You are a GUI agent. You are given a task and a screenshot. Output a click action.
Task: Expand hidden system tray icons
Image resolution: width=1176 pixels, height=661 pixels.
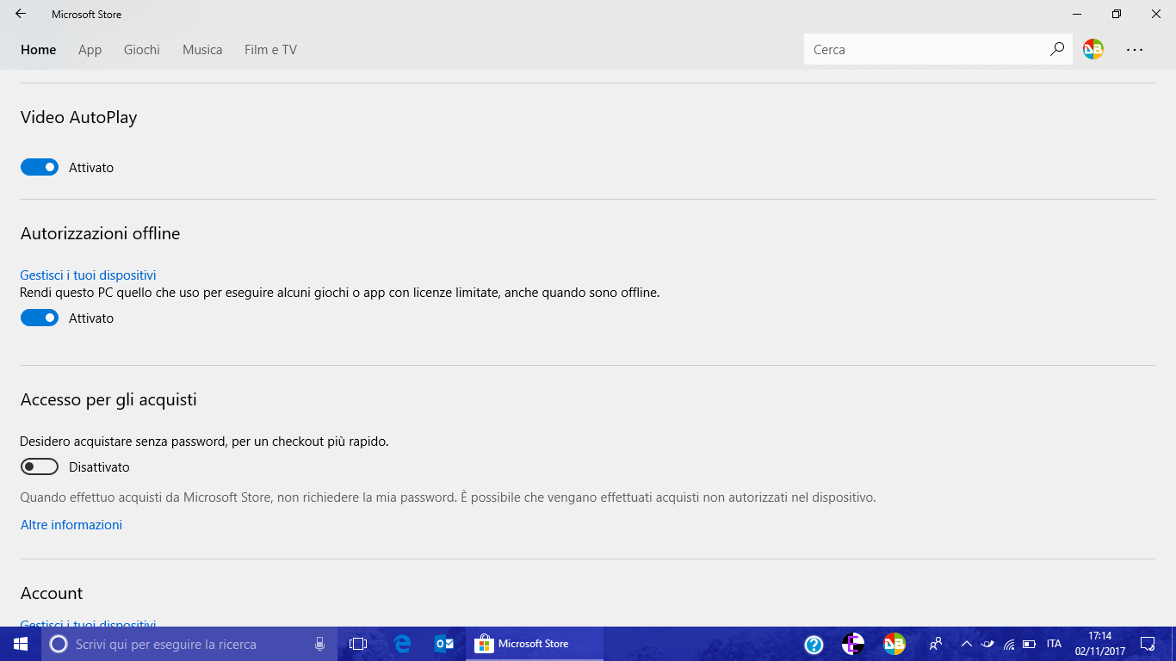[966, 644]
